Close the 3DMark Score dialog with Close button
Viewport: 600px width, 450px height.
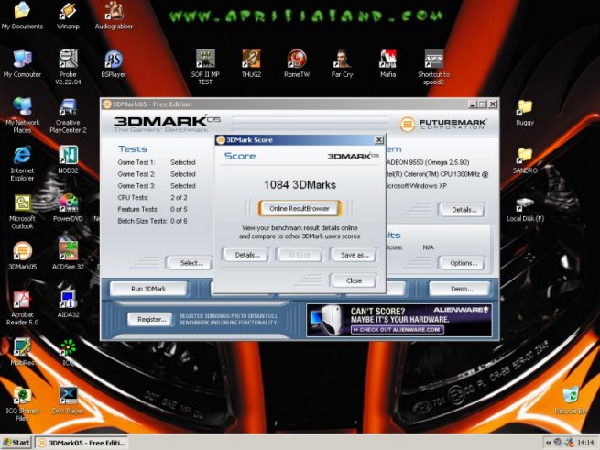click(354, 280)
